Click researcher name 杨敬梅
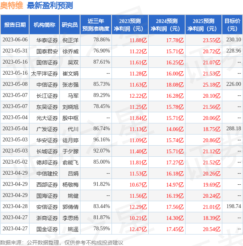Screen dimensions: 243x246 click(x=71, y=185)
